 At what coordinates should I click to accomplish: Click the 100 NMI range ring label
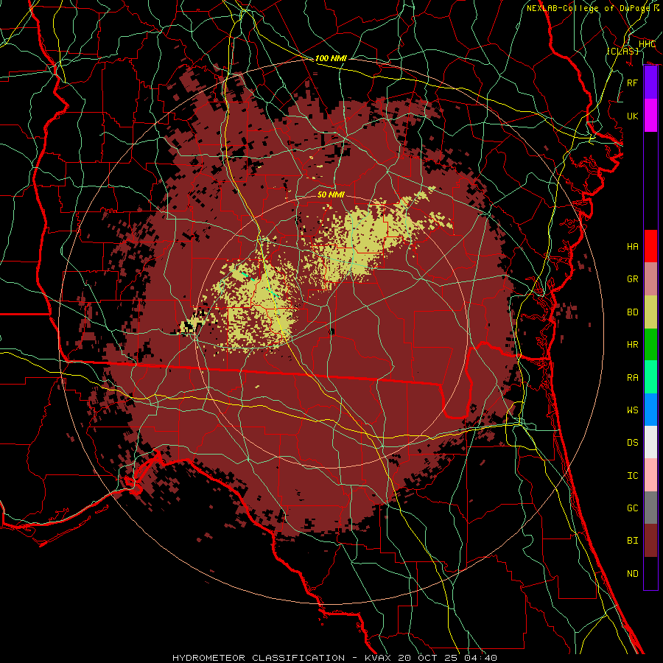(x=330, y=58)
